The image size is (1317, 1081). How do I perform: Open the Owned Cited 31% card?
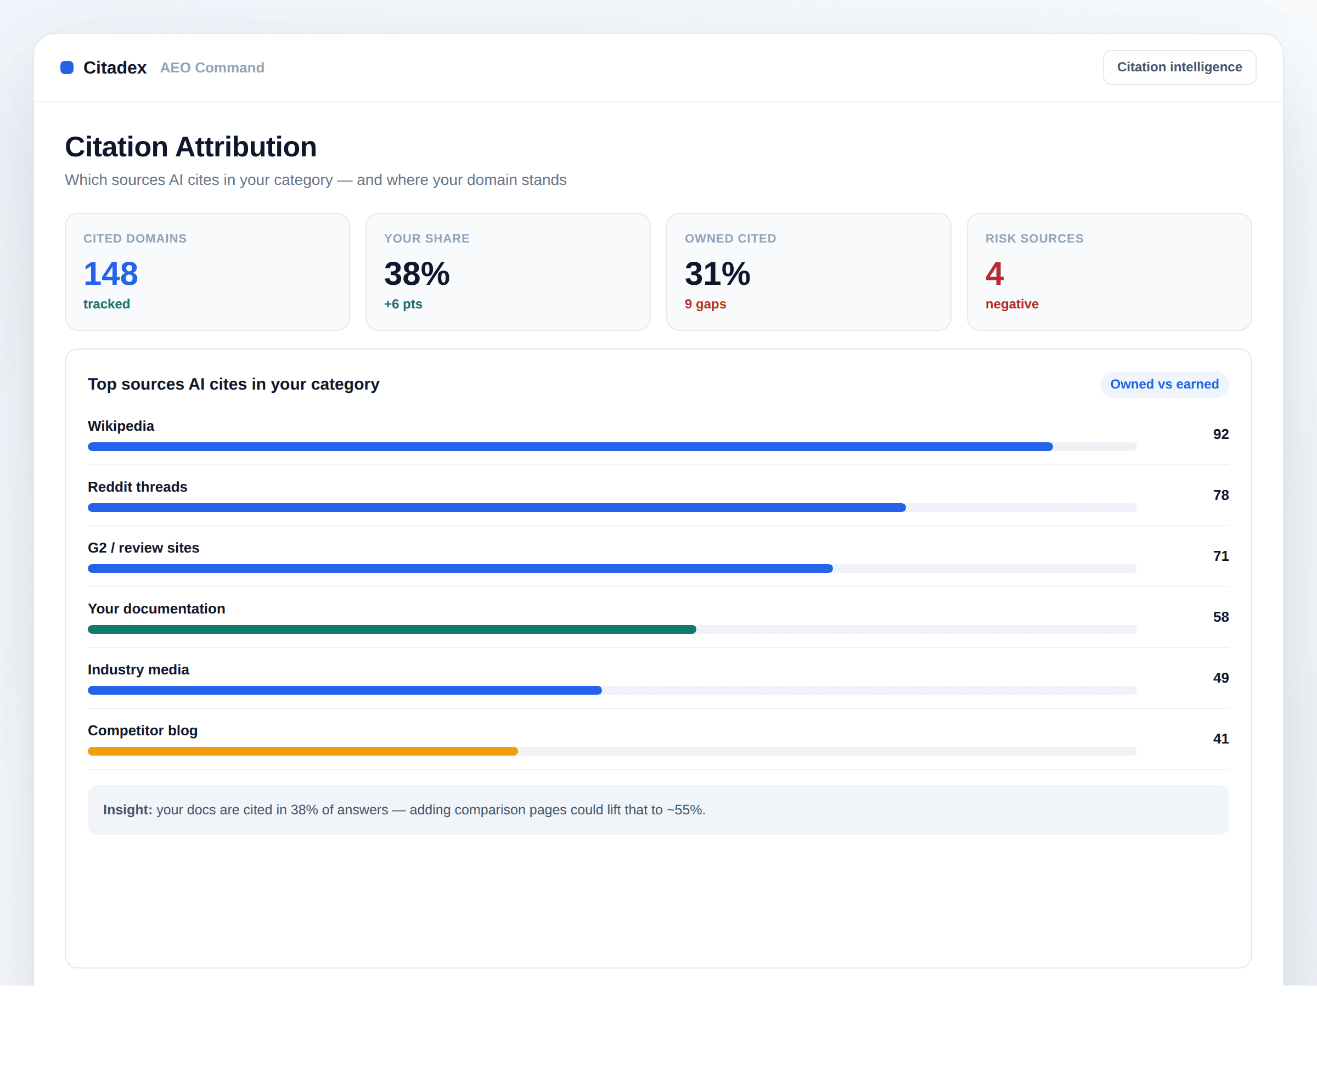[808, 272]
